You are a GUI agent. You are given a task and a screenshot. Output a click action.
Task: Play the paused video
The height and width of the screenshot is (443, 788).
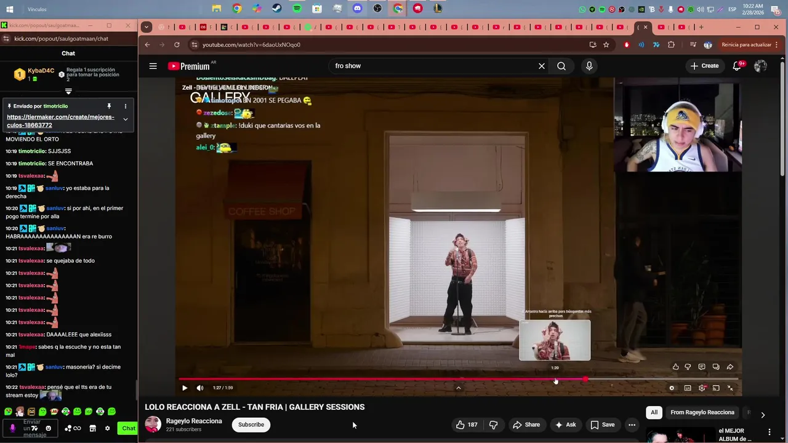[x=185, y=388]
